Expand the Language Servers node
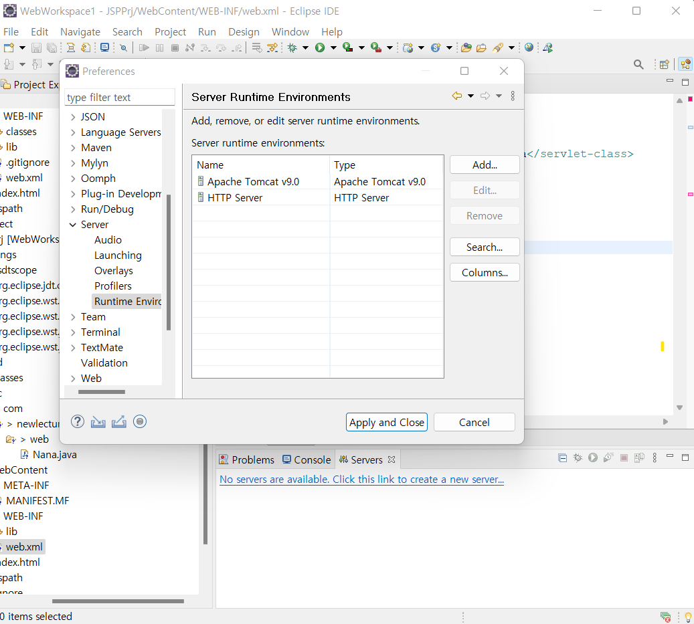Image resolution: width=694 pixels, height=624 pixels. (x=73, y=132)
